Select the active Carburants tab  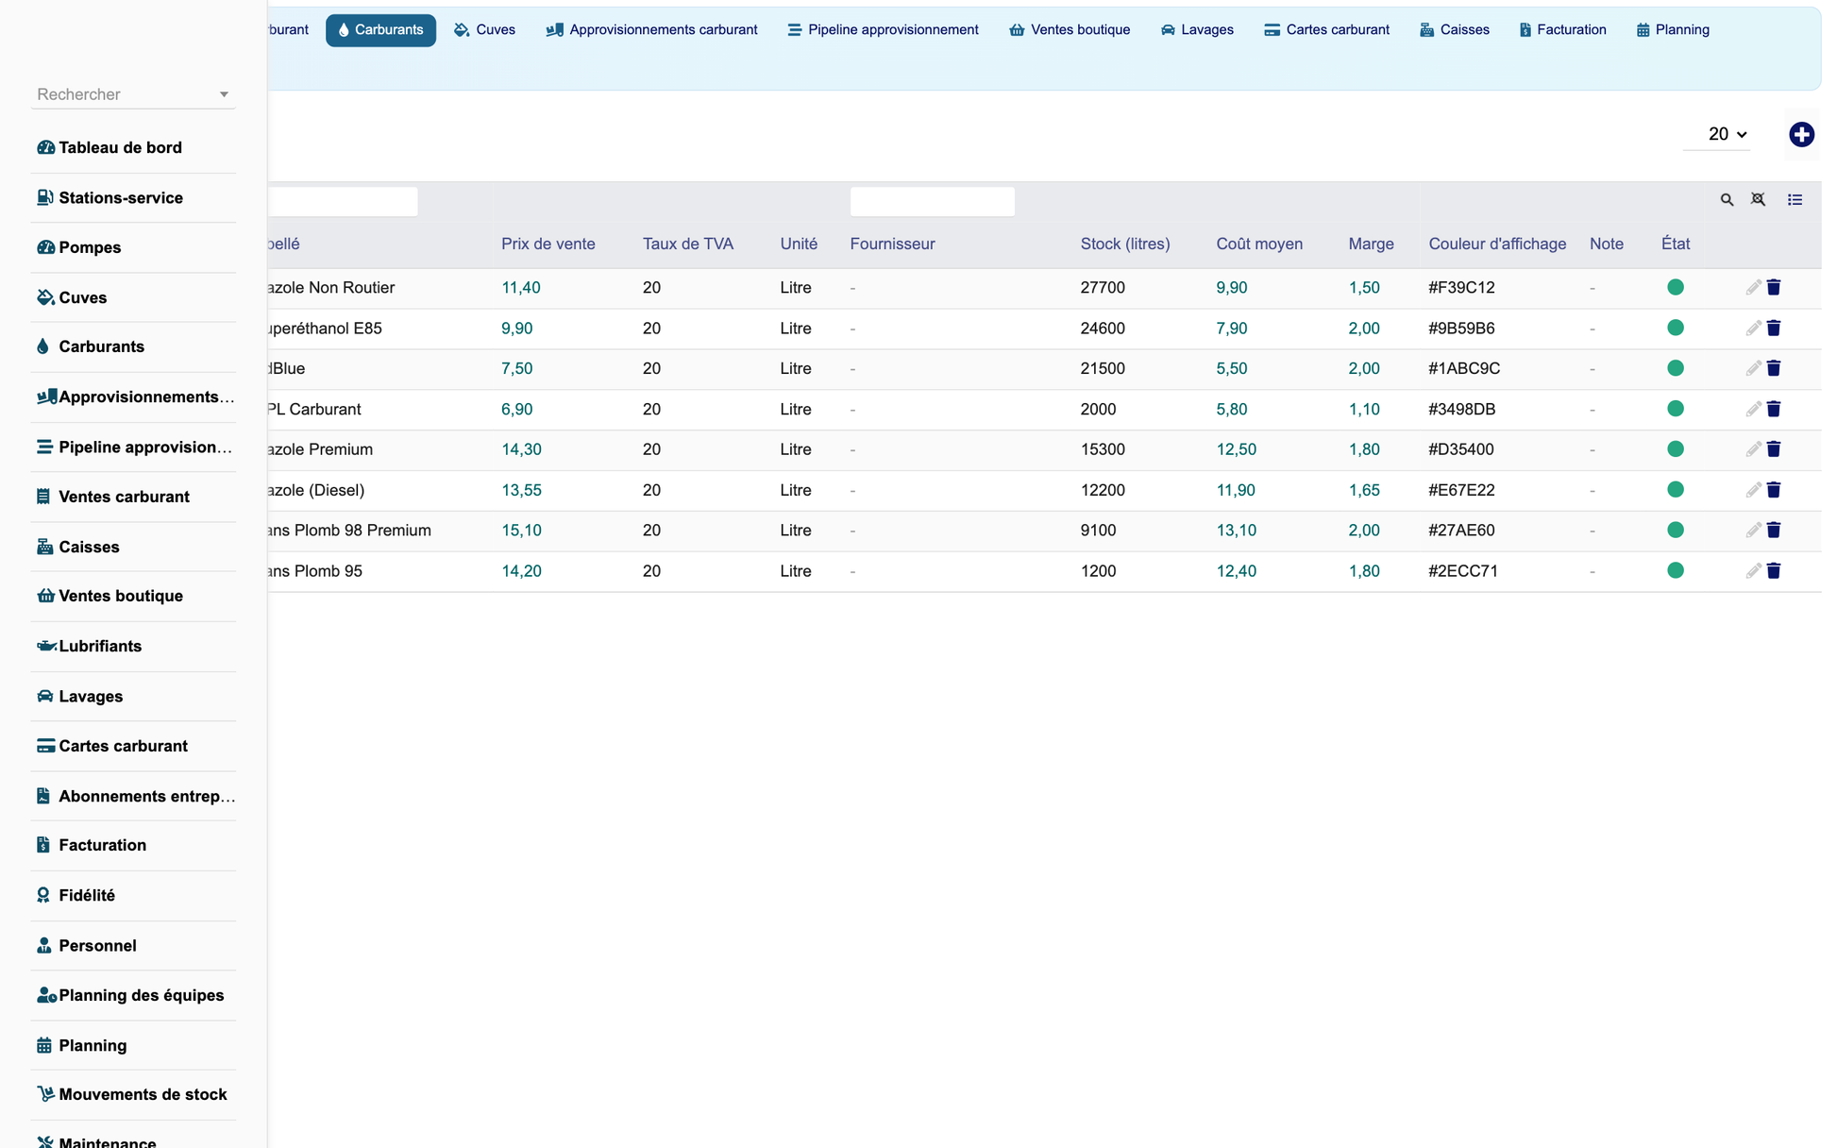tap(380, 30)
